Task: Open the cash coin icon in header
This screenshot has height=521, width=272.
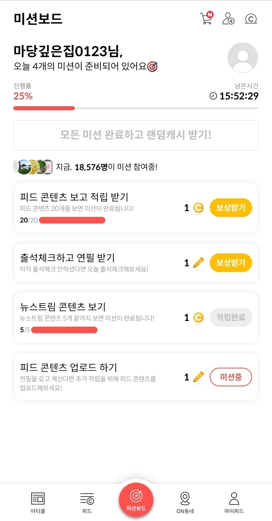Action: pyautogui.click(x=251, y=19)
